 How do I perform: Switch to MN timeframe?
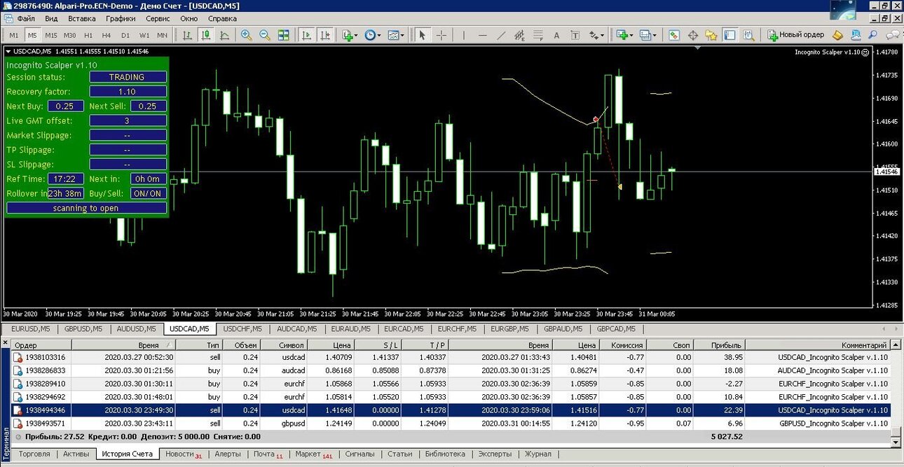pyautogui.click(x=162, y=35)
